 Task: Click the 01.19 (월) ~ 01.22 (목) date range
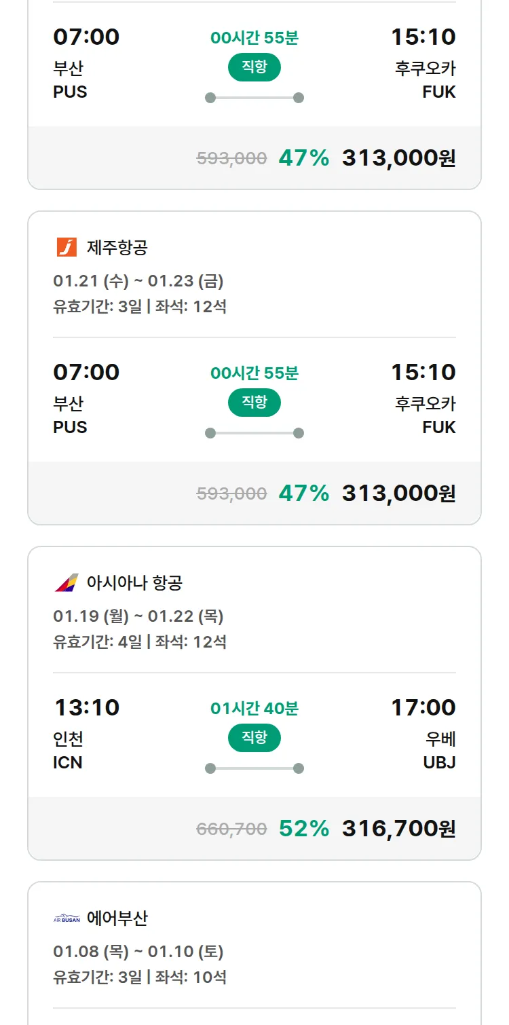(x=138, y=616)
